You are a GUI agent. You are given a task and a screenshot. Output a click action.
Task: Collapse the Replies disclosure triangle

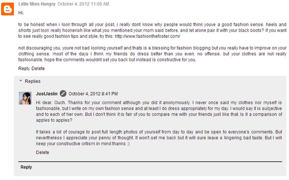(x=21, y=81)
